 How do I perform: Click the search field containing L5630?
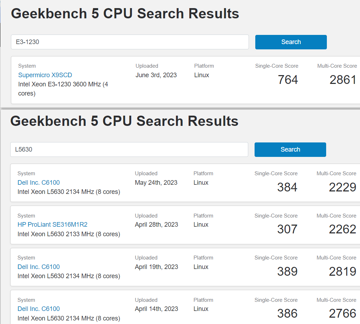tap(129, 149)
